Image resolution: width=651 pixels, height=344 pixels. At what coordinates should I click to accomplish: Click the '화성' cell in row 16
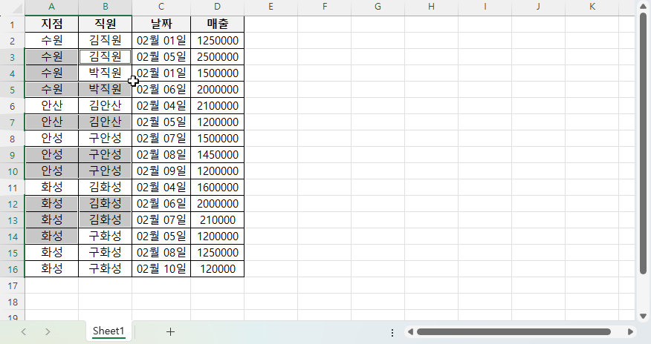(x=51, y=268)
